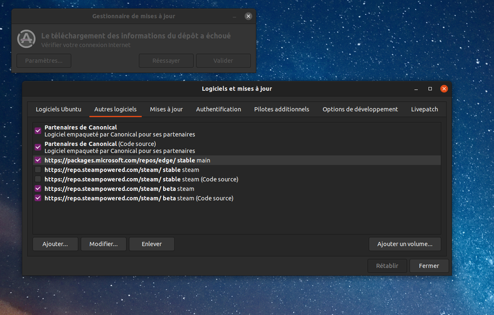Switch to the Logiciels Ubuntu tab

[58, 109]
